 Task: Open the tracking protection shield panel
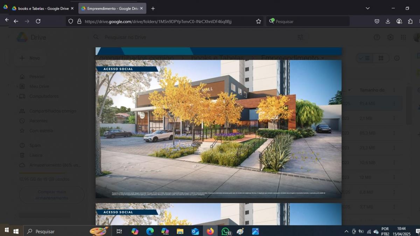[x=71, y=21]
